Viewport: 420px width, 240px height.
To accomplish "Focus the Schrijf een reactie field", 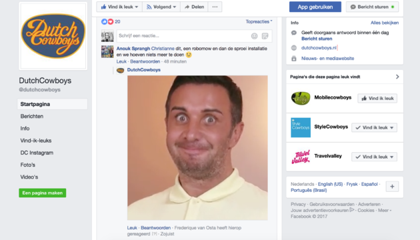I will 194,36.
